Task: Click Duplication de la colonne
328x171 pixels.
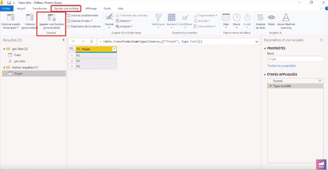Action: [84, 26]
